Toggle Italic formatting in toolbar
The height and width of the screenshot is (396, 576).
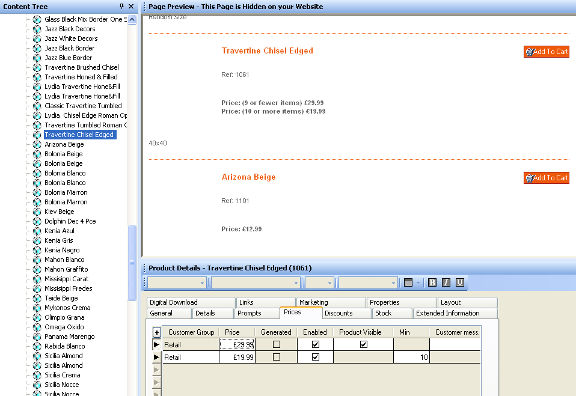coord(446,282)
